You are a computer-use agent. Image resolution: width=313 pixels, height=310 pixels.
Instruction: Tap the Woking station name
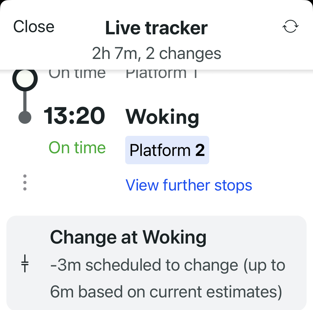162,117
